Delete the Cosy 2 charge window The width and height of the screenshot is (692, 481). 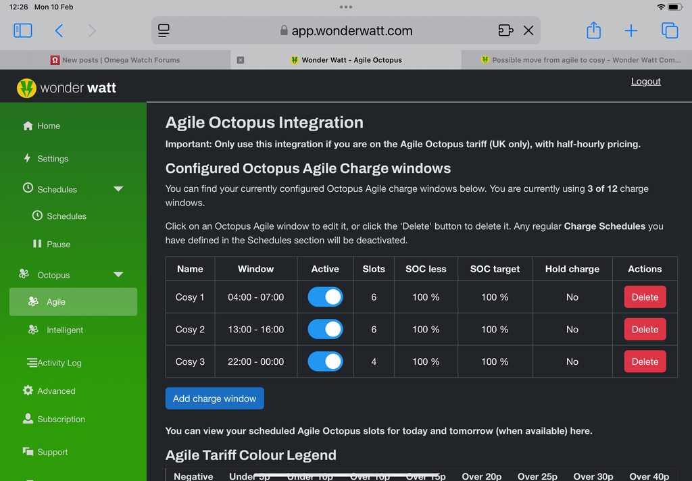pos(645,330)
